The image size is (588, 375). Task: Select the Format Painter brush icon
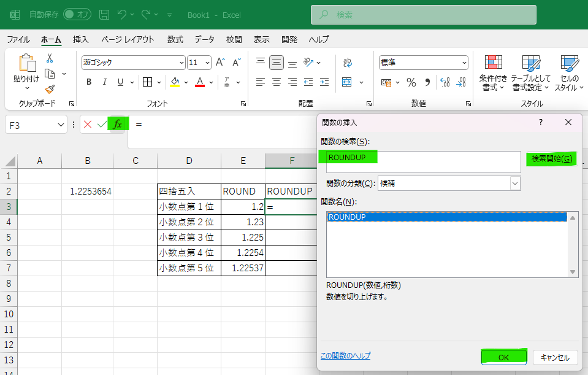pos(50,90)
